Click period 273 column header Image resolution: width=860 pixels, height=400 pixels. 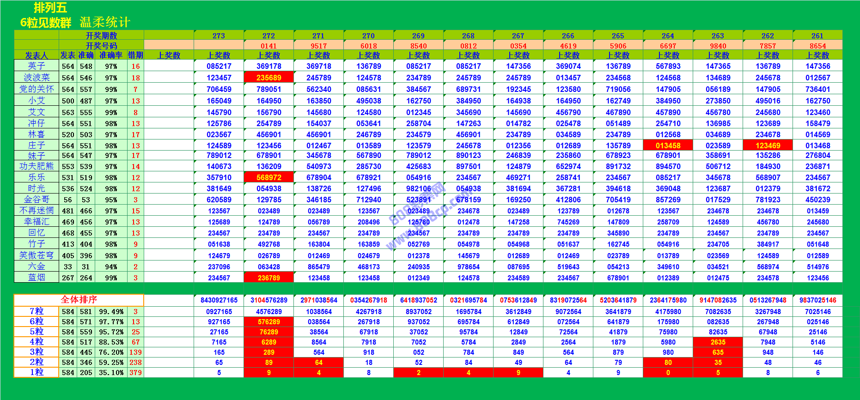click(219, 36)
